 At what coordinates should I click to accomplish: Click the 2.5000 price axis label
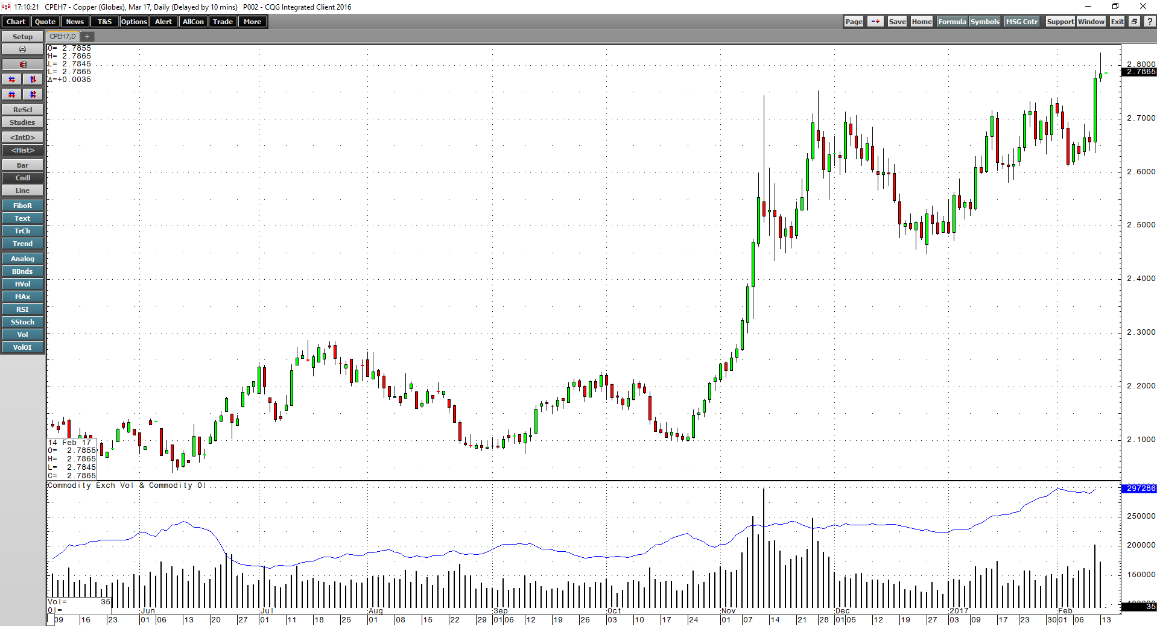1141,225
